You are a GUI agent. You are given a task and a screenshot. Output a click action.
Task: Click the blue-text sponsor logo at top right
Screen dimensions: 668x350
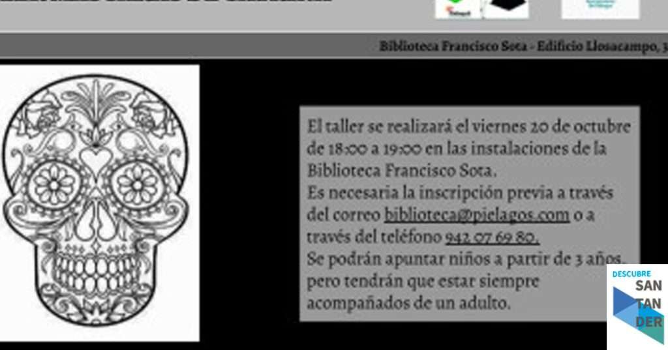600,8
